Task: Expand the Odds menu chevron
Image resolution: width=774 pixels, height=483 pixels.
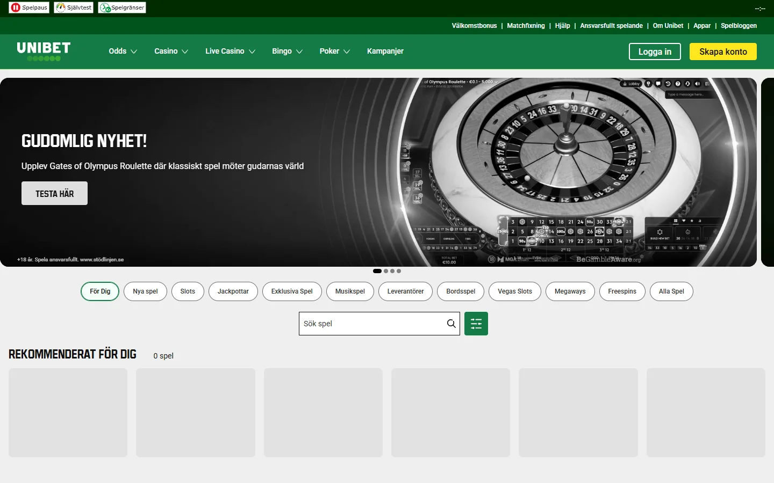Action: (x=134, y=52)
